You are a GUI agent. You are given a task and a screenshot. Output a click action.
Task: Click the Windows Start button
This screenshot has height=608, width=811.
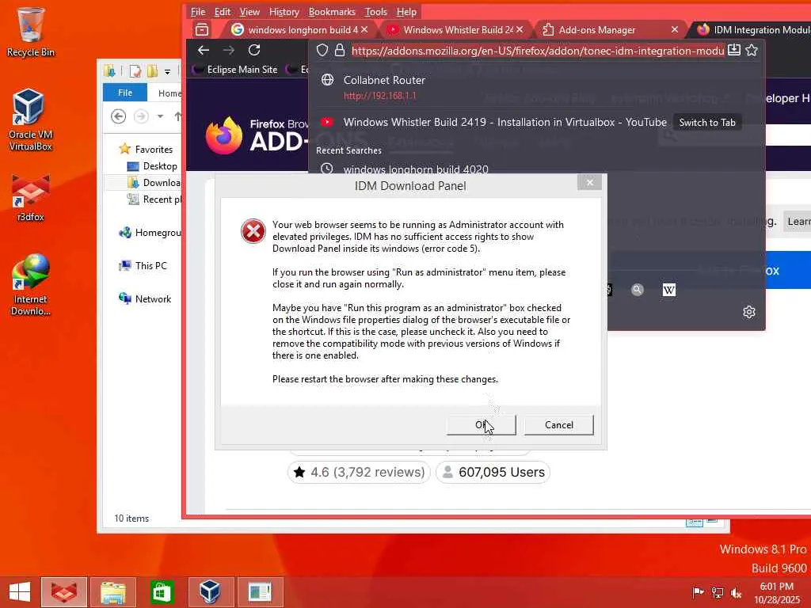pyautogui.click(x=20, y=592)
